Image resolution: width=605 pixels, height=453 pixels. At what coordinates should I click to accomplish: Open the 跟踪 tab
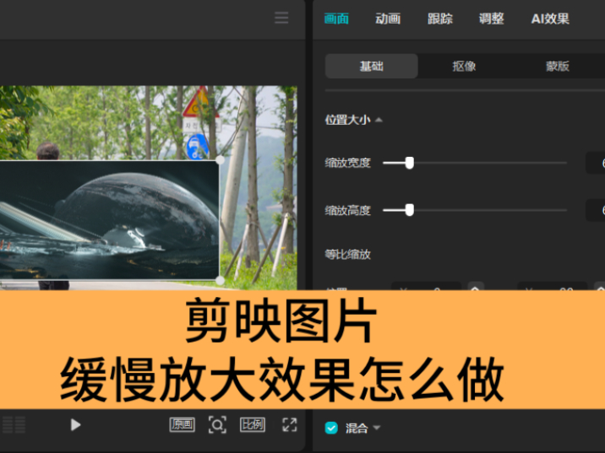[440, 19]
